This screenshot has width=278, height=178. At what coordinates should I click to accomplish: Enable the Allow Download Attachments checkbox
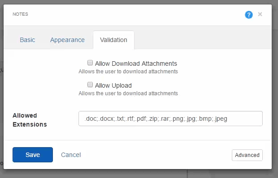[x=90, y=63]
